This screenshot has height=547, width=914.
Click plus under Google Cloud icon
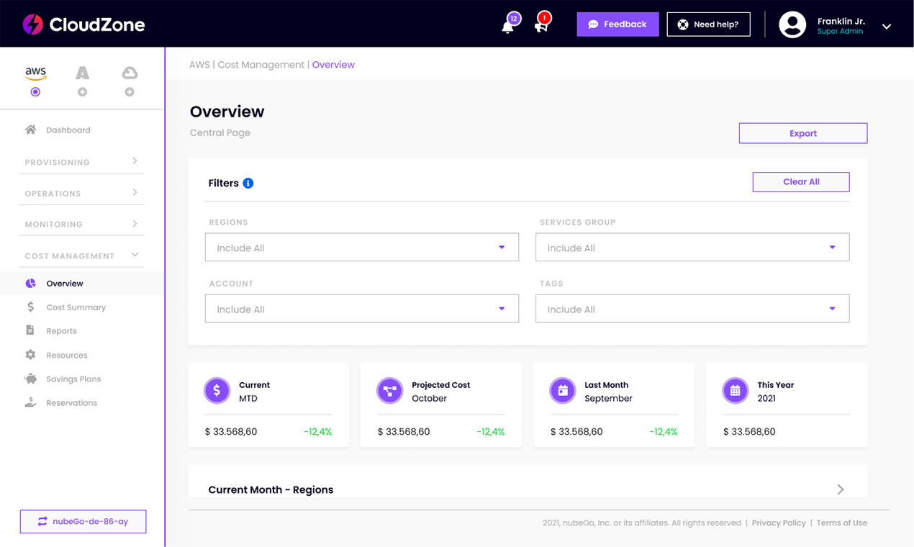click(130, 92)
